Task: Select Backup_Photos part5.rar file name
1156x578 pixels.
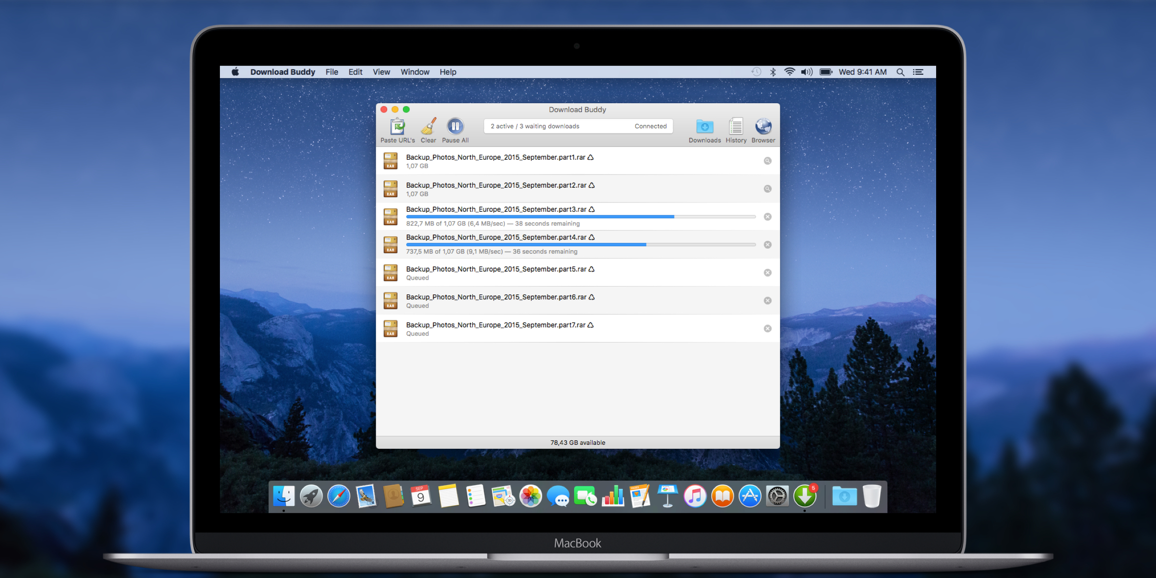Action: tap(496, 269)
